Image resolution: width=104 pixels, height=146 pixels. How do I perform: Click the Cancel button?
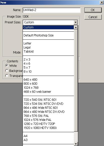(x=93, y=17)
